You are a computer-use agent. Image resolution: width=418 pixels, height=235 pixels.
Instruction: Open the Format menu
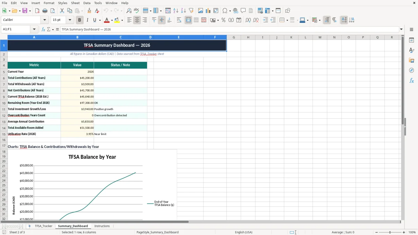[49, 3]
